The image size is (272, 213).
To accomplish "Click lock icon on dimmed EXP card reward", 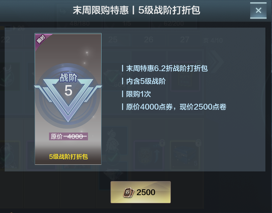I will 162,143.
